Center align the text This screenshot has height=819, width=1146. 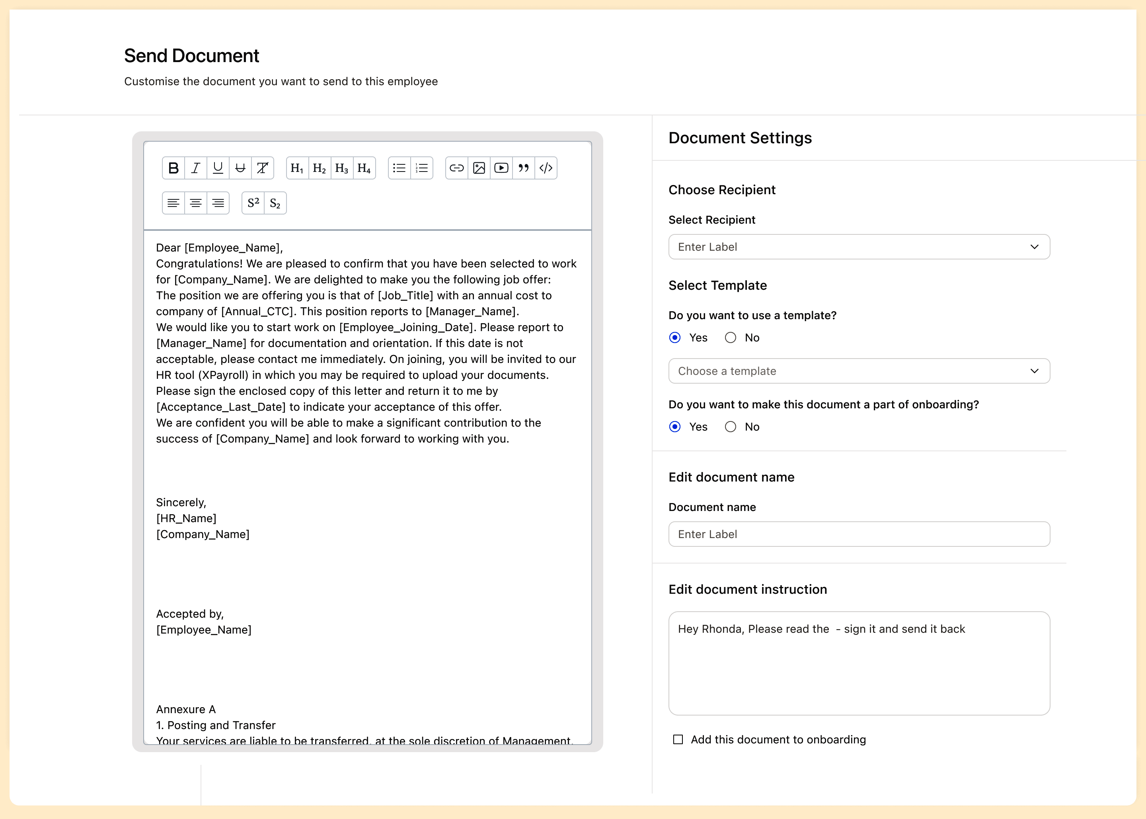coord(196,203)
